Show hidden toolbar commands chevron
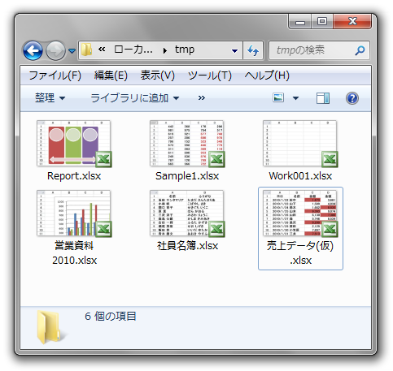Image resolution: width=393 pixels, height=371 pixels. (x=201, y=97)
